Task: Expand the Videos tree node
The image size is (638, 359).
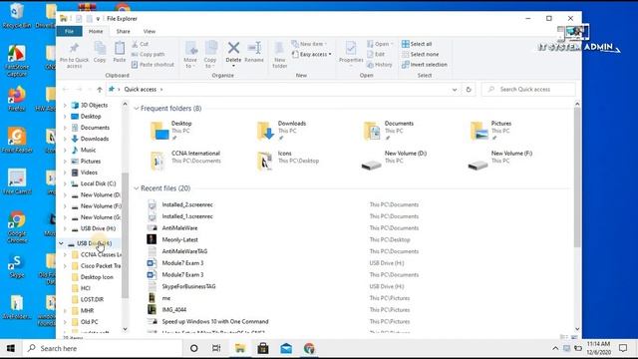Action: click(65, 173)
